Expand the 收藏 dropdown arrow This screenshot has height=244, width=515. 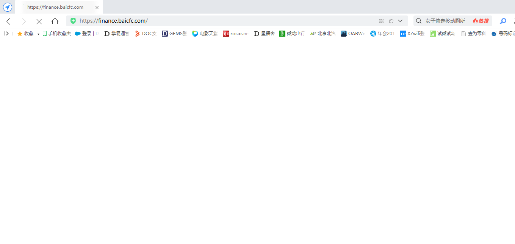tap(38, 34)
